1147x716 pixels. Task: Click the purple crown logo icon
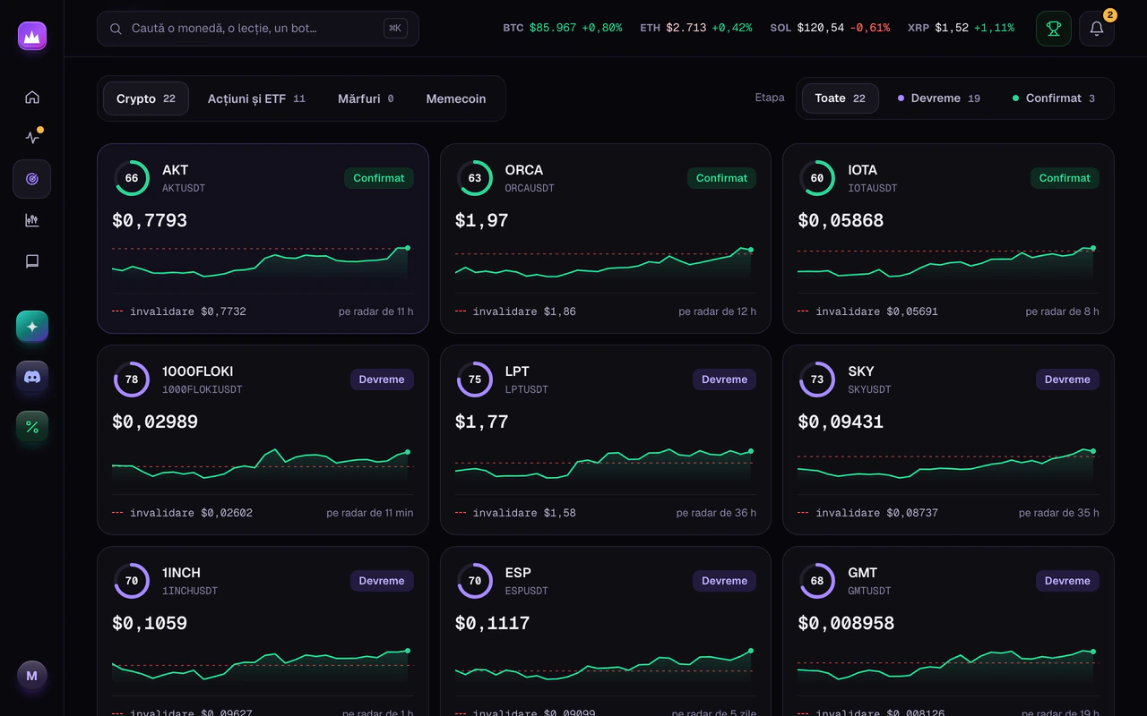tap(32, 36)
